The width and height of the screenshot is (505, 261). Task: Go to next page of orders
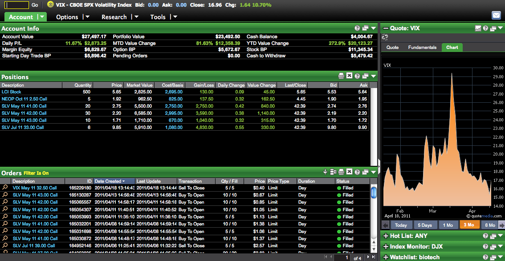tap(368, 257)
